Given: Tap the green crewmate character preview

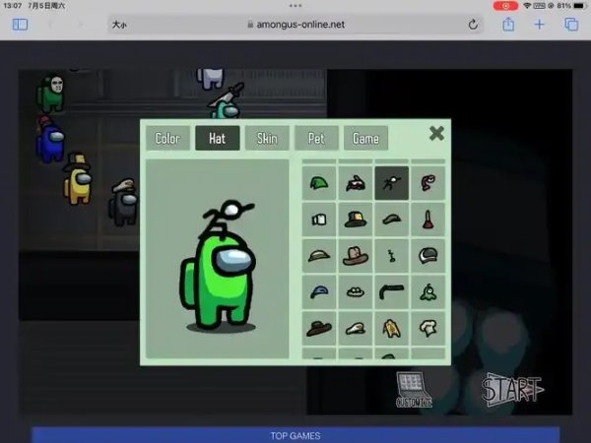Looking at the screenshot, I should pyautogui.click(x=218, y=265).
